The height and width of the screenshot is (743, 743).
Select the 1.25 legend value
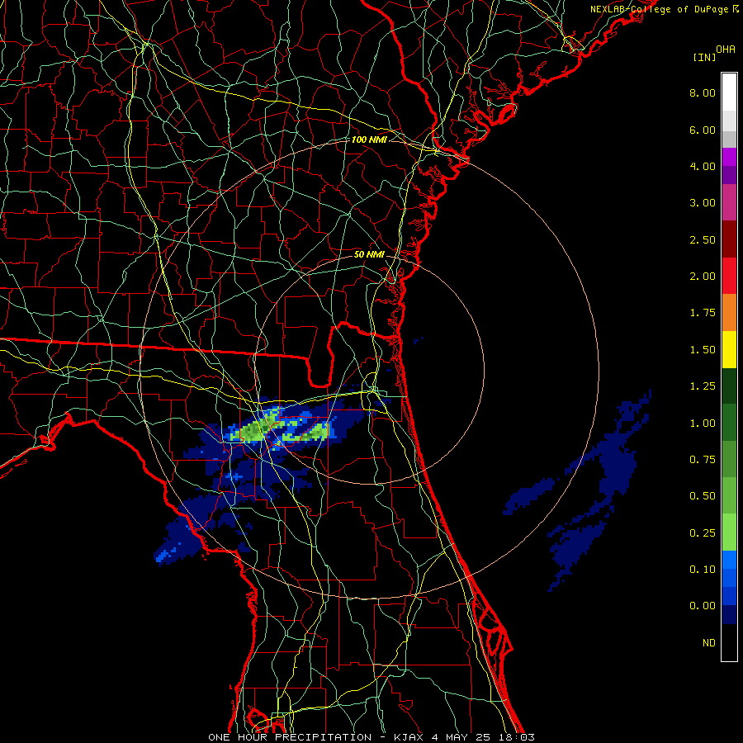(703, 386)
